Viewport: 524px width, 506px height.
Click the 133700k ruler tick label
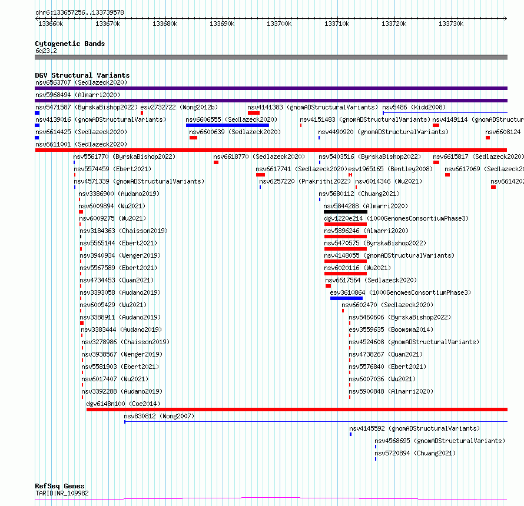pyautogui.click(x=279, y=24)
